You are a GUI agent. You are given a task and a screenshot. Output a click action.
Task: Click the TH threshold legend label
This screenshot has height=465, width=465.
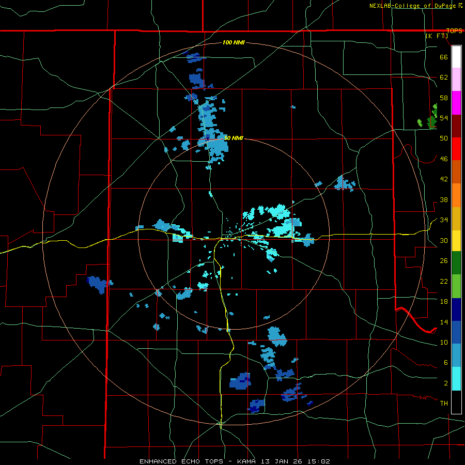444,404
